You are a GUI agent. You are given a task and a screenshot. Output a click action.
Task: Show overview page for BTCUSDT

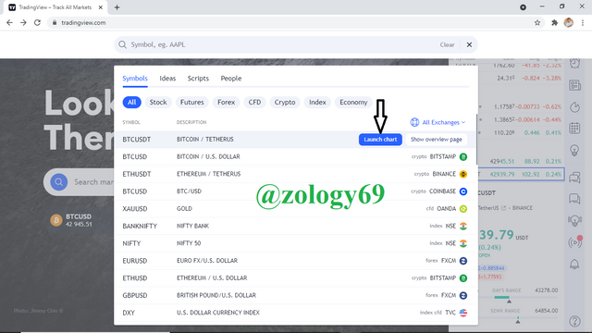[436, 140]
